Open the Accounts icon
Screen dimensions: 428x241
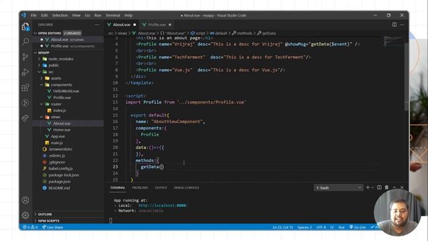25,200
